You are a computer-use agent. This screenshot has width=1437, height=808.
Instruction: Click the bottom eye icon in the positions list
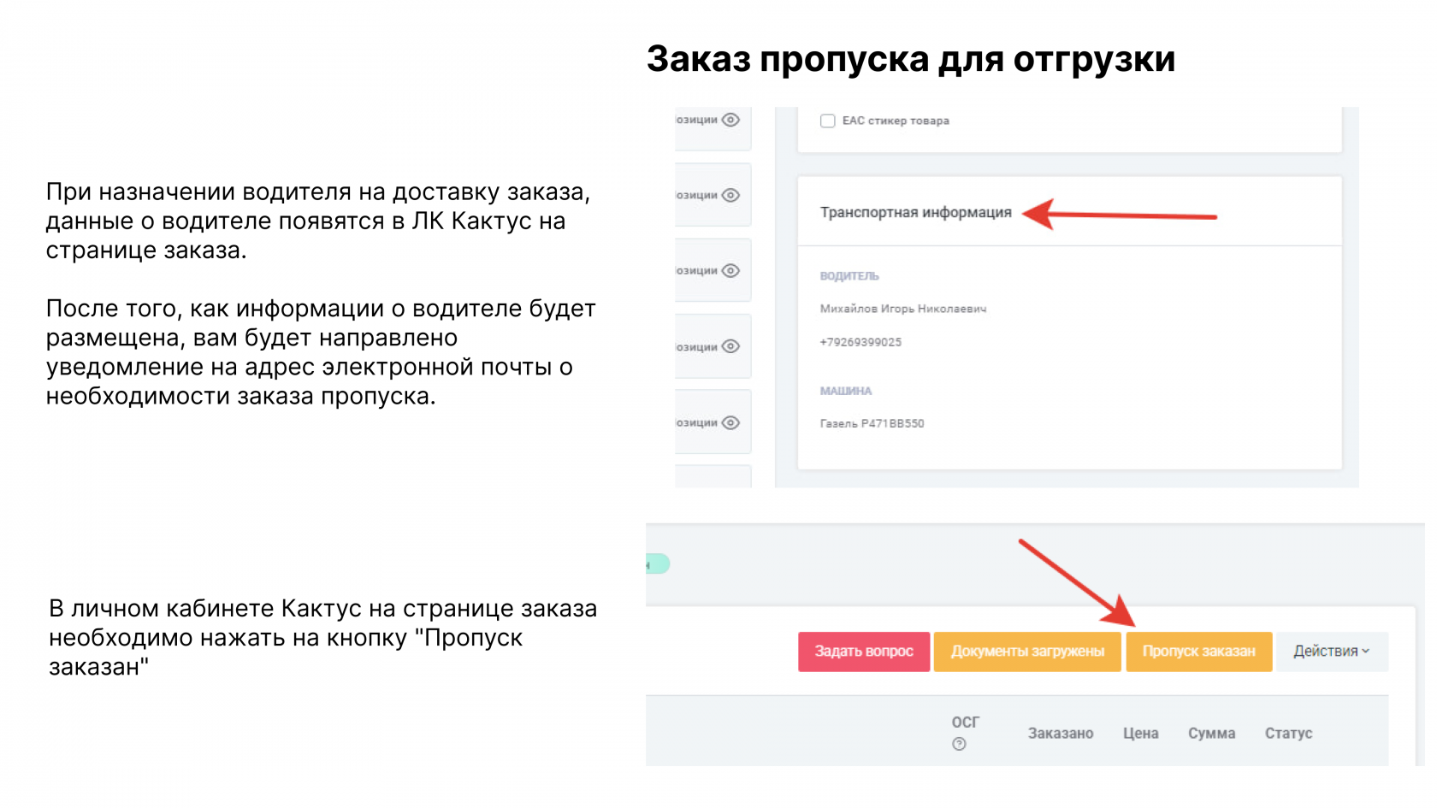pyautogui.click(x=730, y=422)
